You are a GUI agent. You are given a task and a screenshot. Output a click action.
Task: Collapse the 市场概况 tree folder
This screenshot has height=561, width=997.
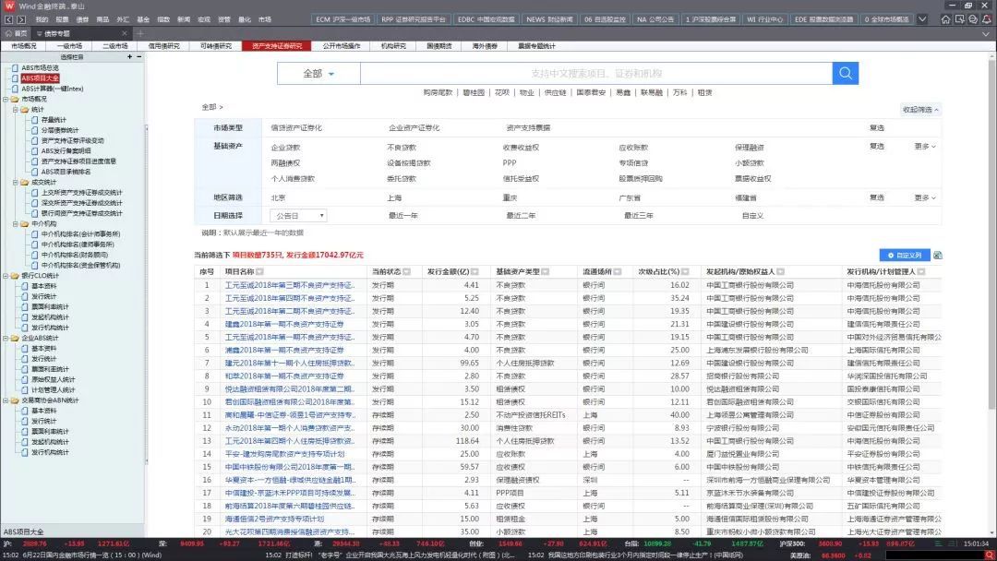6,99
